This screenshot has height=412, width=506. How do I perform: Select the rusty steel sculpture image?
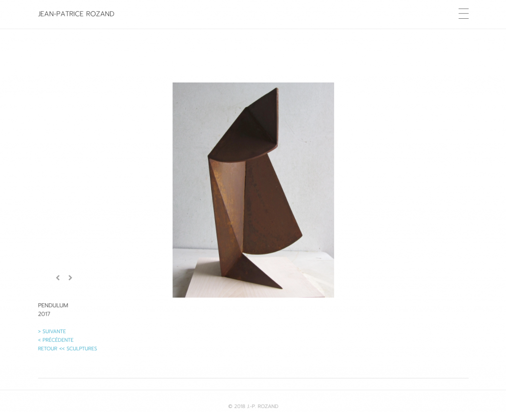253,190
